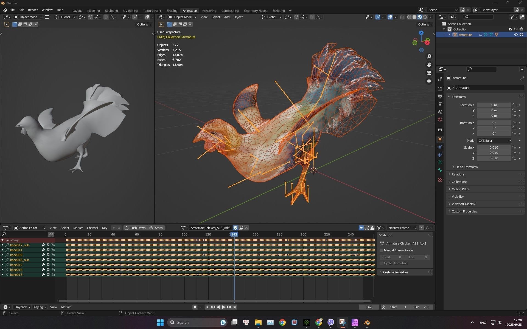
Task: Open the Object Constraints tab icon
Action: [x=440, y=155]
